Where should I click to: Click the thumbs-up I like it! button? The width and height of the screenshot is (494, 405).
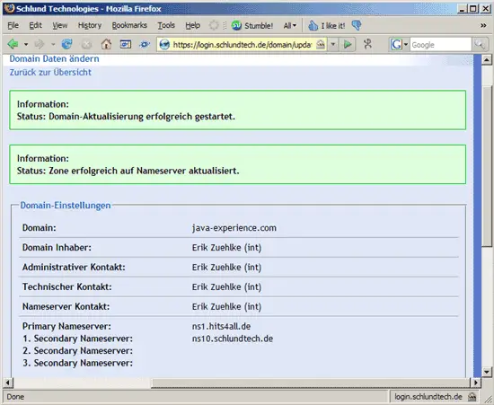(327, 25)
